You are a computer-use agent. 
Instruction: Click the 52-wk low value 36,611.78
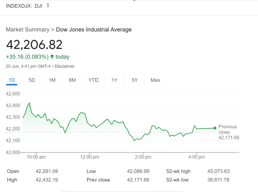click(x=218, y=180)
